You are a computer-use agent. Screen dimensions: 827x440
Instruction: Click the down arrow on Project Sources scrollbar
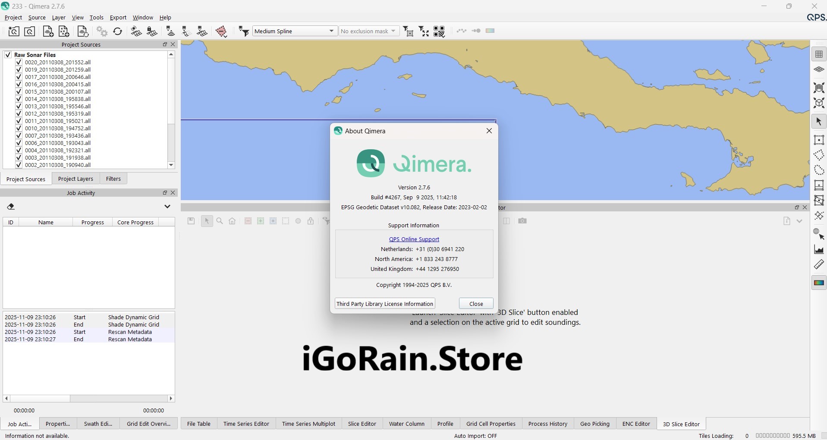(171, 165)
